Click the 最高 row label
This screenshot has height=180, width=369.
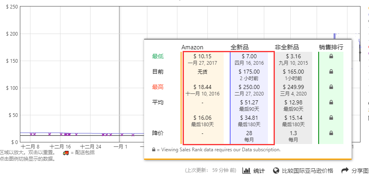[x=158, y=87]
